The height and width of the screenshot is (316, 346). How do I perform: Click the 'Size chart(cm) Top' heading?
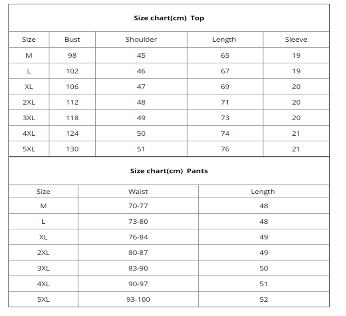[169, 18]
